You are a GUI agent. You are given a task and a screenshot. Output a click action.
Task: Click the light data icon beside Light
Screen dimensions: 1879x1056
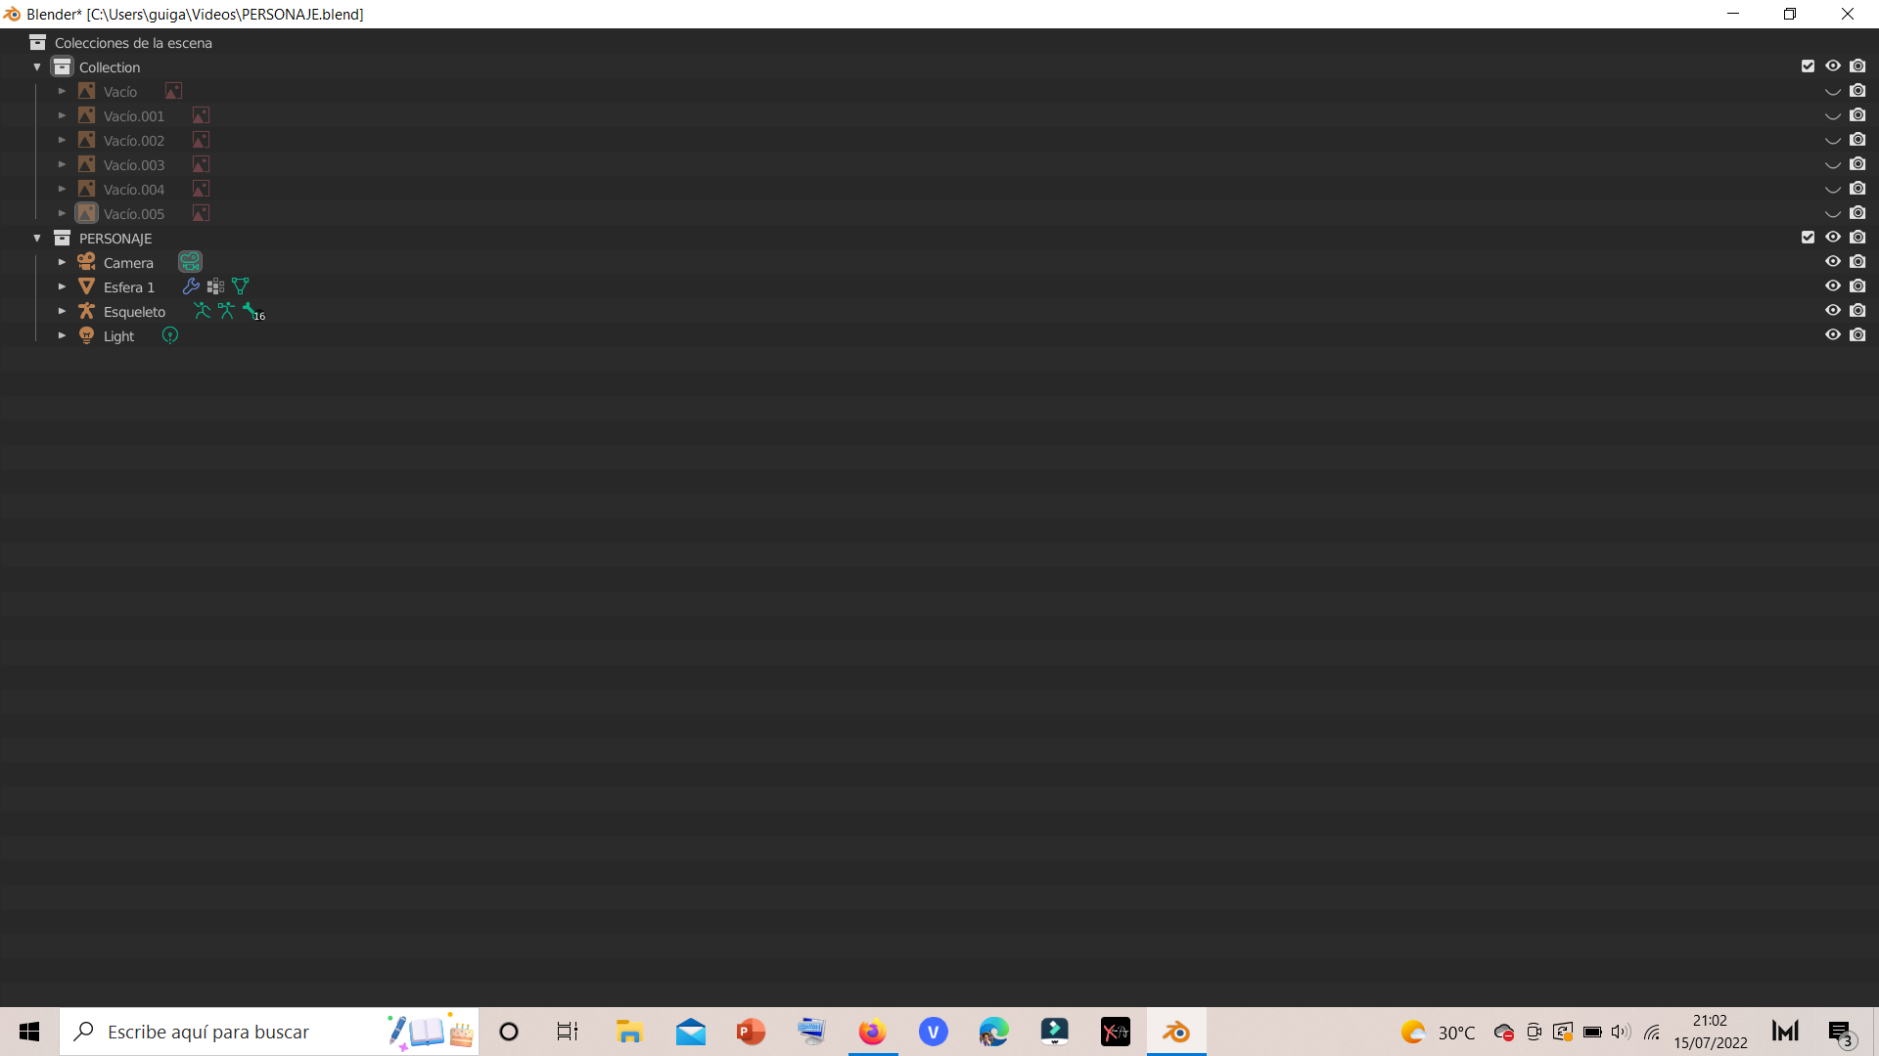pyautogui.click(x=170, y=335)
